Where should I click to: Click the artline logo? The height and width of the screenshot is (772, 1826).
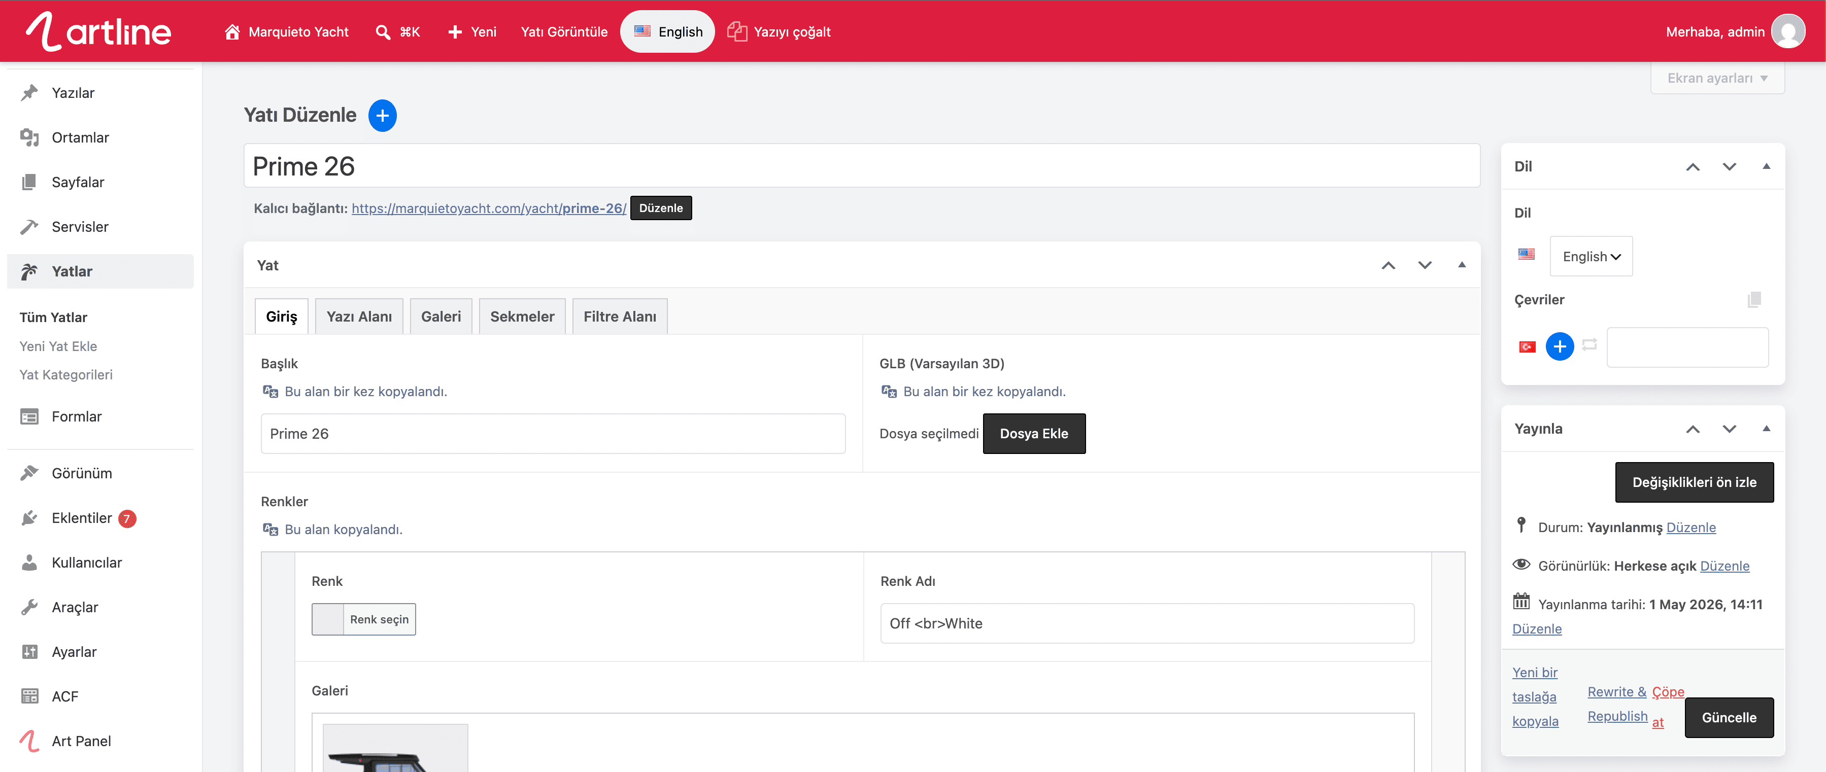point(98,32)
